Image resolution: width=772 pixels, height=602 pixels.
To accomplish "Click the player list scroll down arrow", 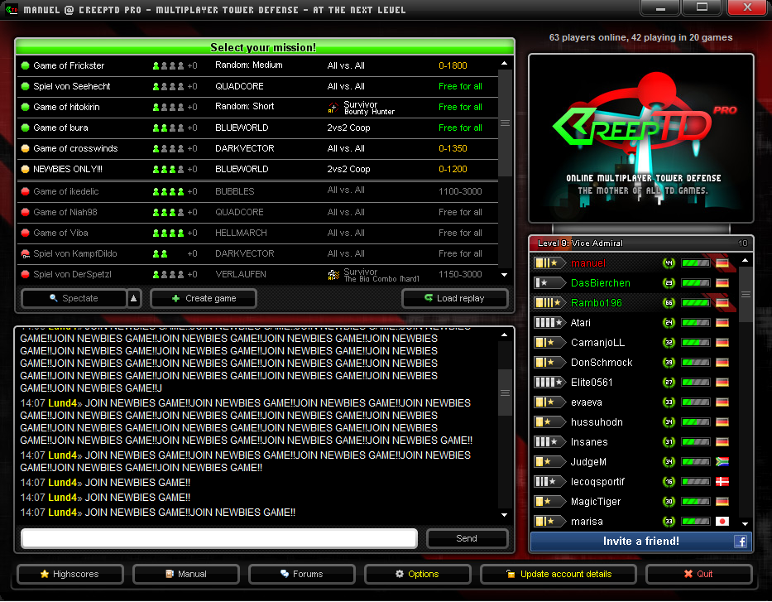I will pos(745,524).
